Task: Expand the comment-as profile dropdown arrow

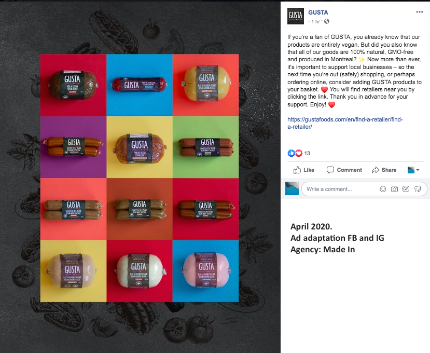Action: point(418,170)
